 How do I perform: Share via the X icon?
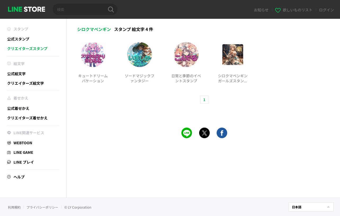pos(204,133)
